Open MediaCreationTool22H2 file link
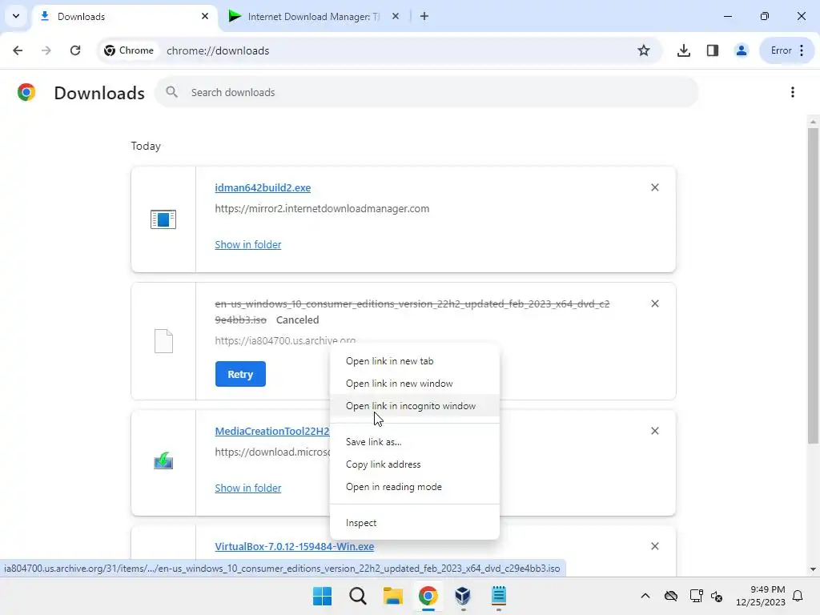The height and width of the screenshot is (615, 820). (x=272, y=432)
